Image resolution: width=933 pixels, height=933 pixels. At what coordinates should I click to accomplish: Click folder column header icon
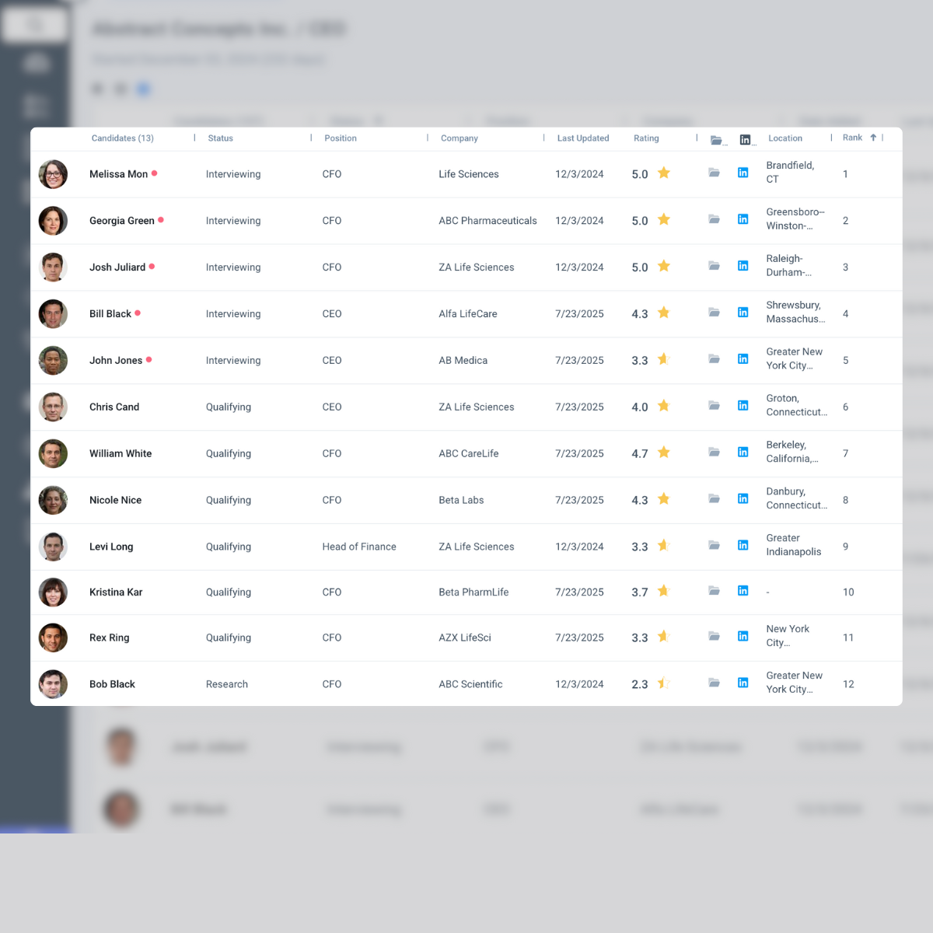tap(716, 140)
